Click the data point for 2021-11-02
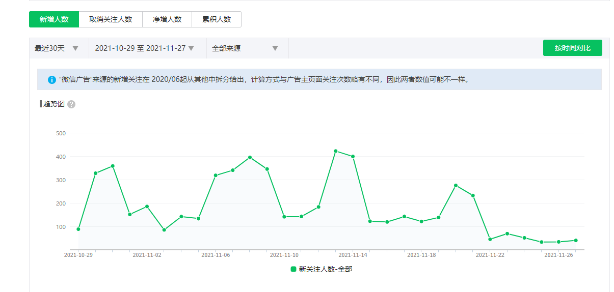 pos(147,207)
